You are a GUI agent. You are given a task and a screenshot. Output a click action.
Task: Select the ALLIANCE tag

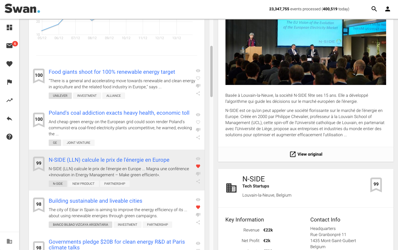113,96
